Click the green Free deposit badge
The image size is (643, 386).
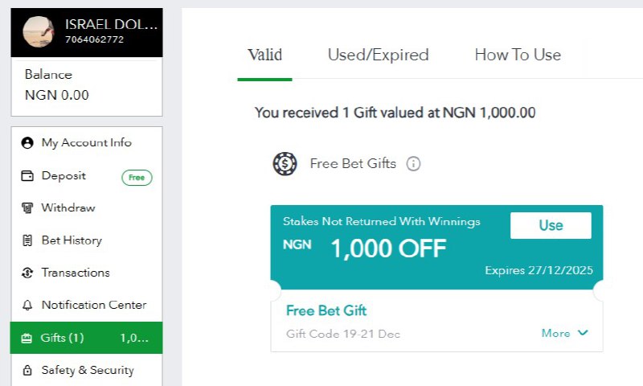137,177
